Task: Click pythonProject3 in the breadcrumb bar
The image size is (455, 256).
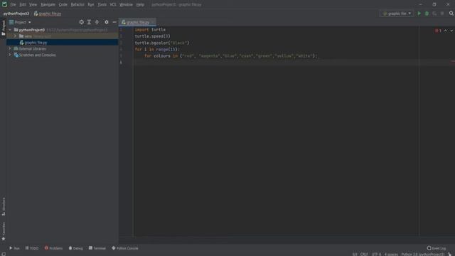Action: [x=16, y=14]
